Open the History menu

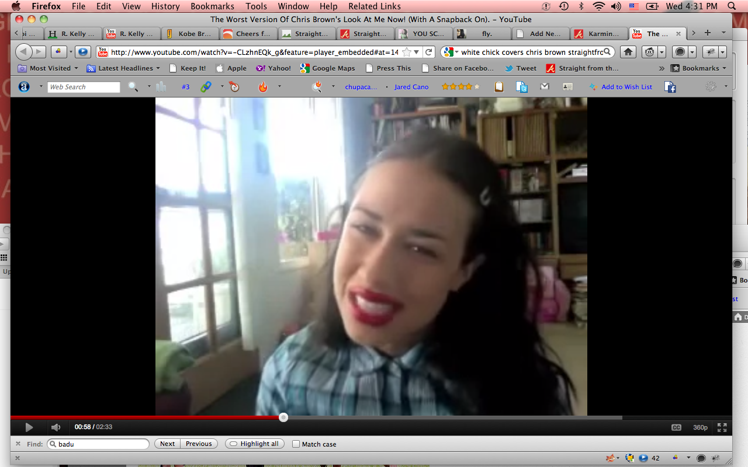[x=165, y=6]
